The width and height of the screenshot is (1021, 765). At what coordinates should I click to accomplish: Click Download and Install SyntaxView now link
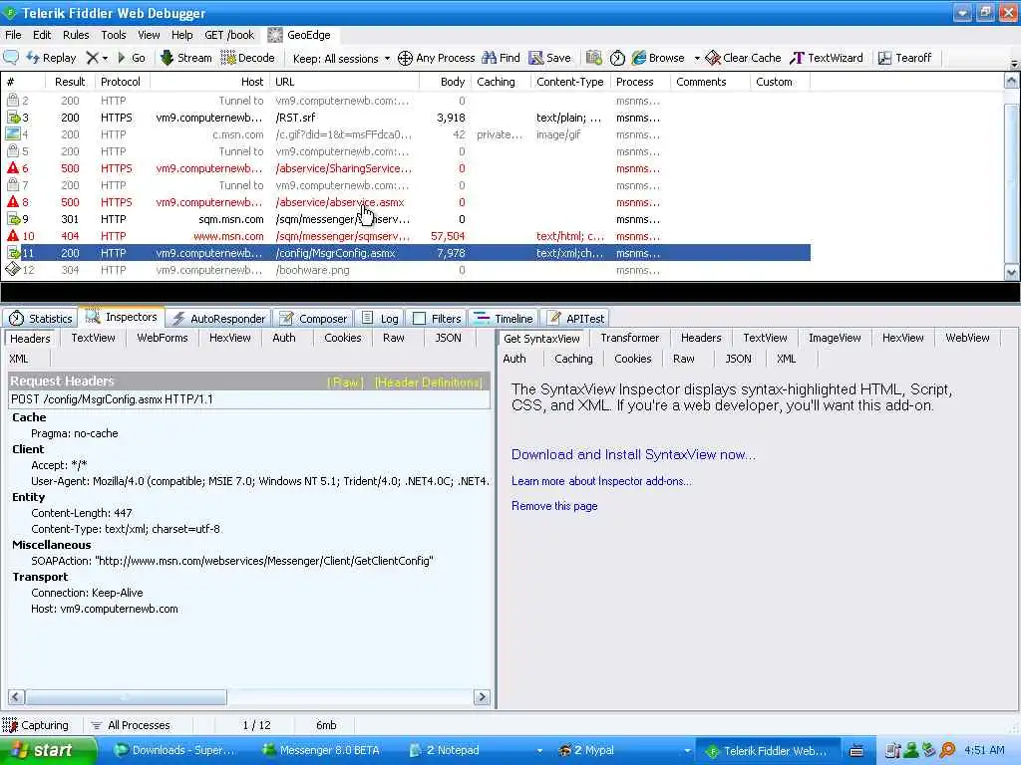pos(633,454)
